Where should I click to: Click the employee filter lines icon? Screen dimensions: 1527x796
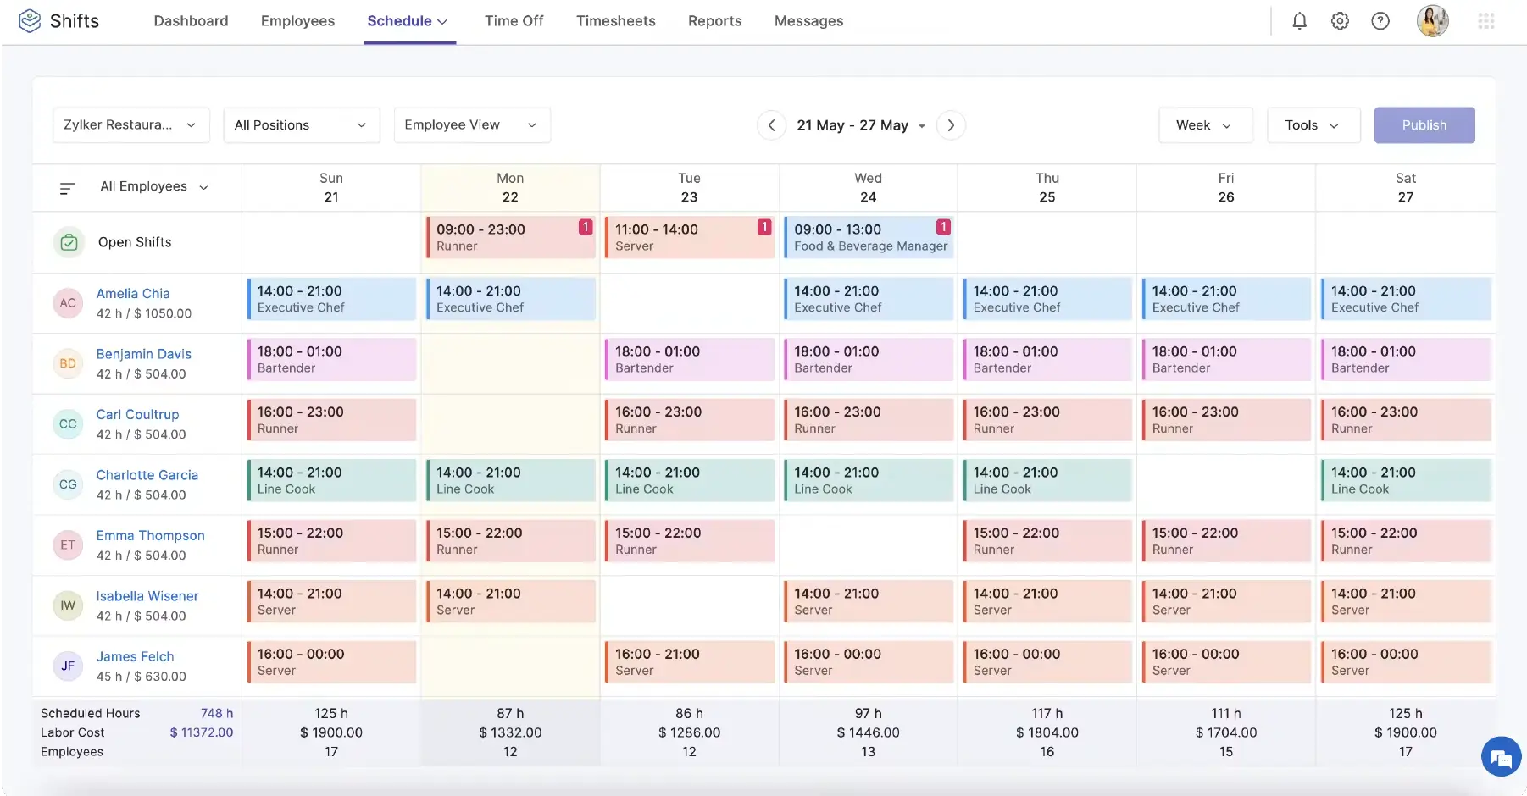point(67,188)
